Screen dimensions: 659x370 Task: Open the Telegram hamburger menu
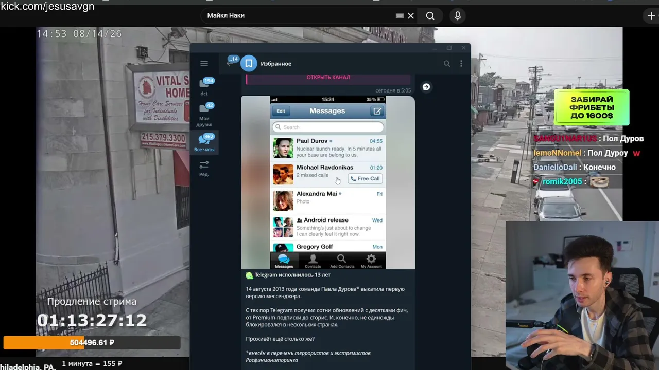204,63
